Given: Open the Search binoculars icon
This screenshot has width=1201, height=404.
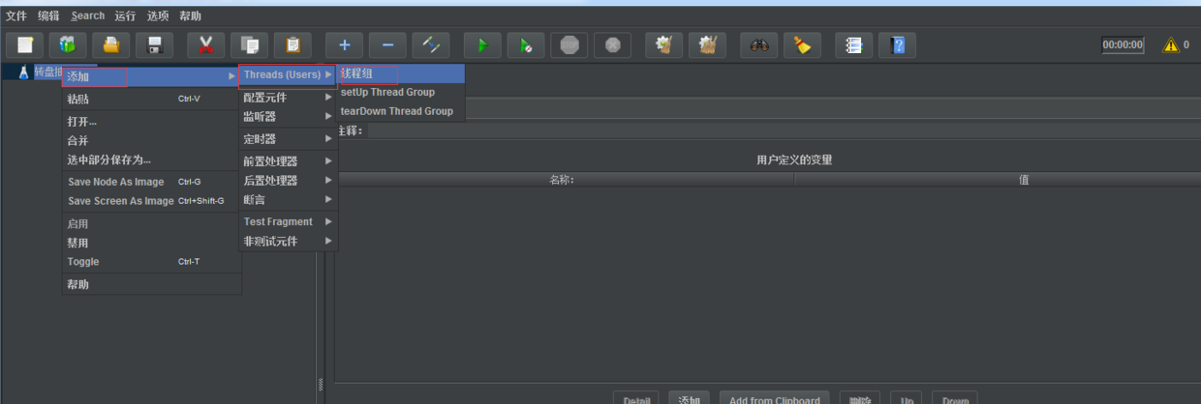Looking at the screenshot, I should pyautogui.click(x=759, y=44).
